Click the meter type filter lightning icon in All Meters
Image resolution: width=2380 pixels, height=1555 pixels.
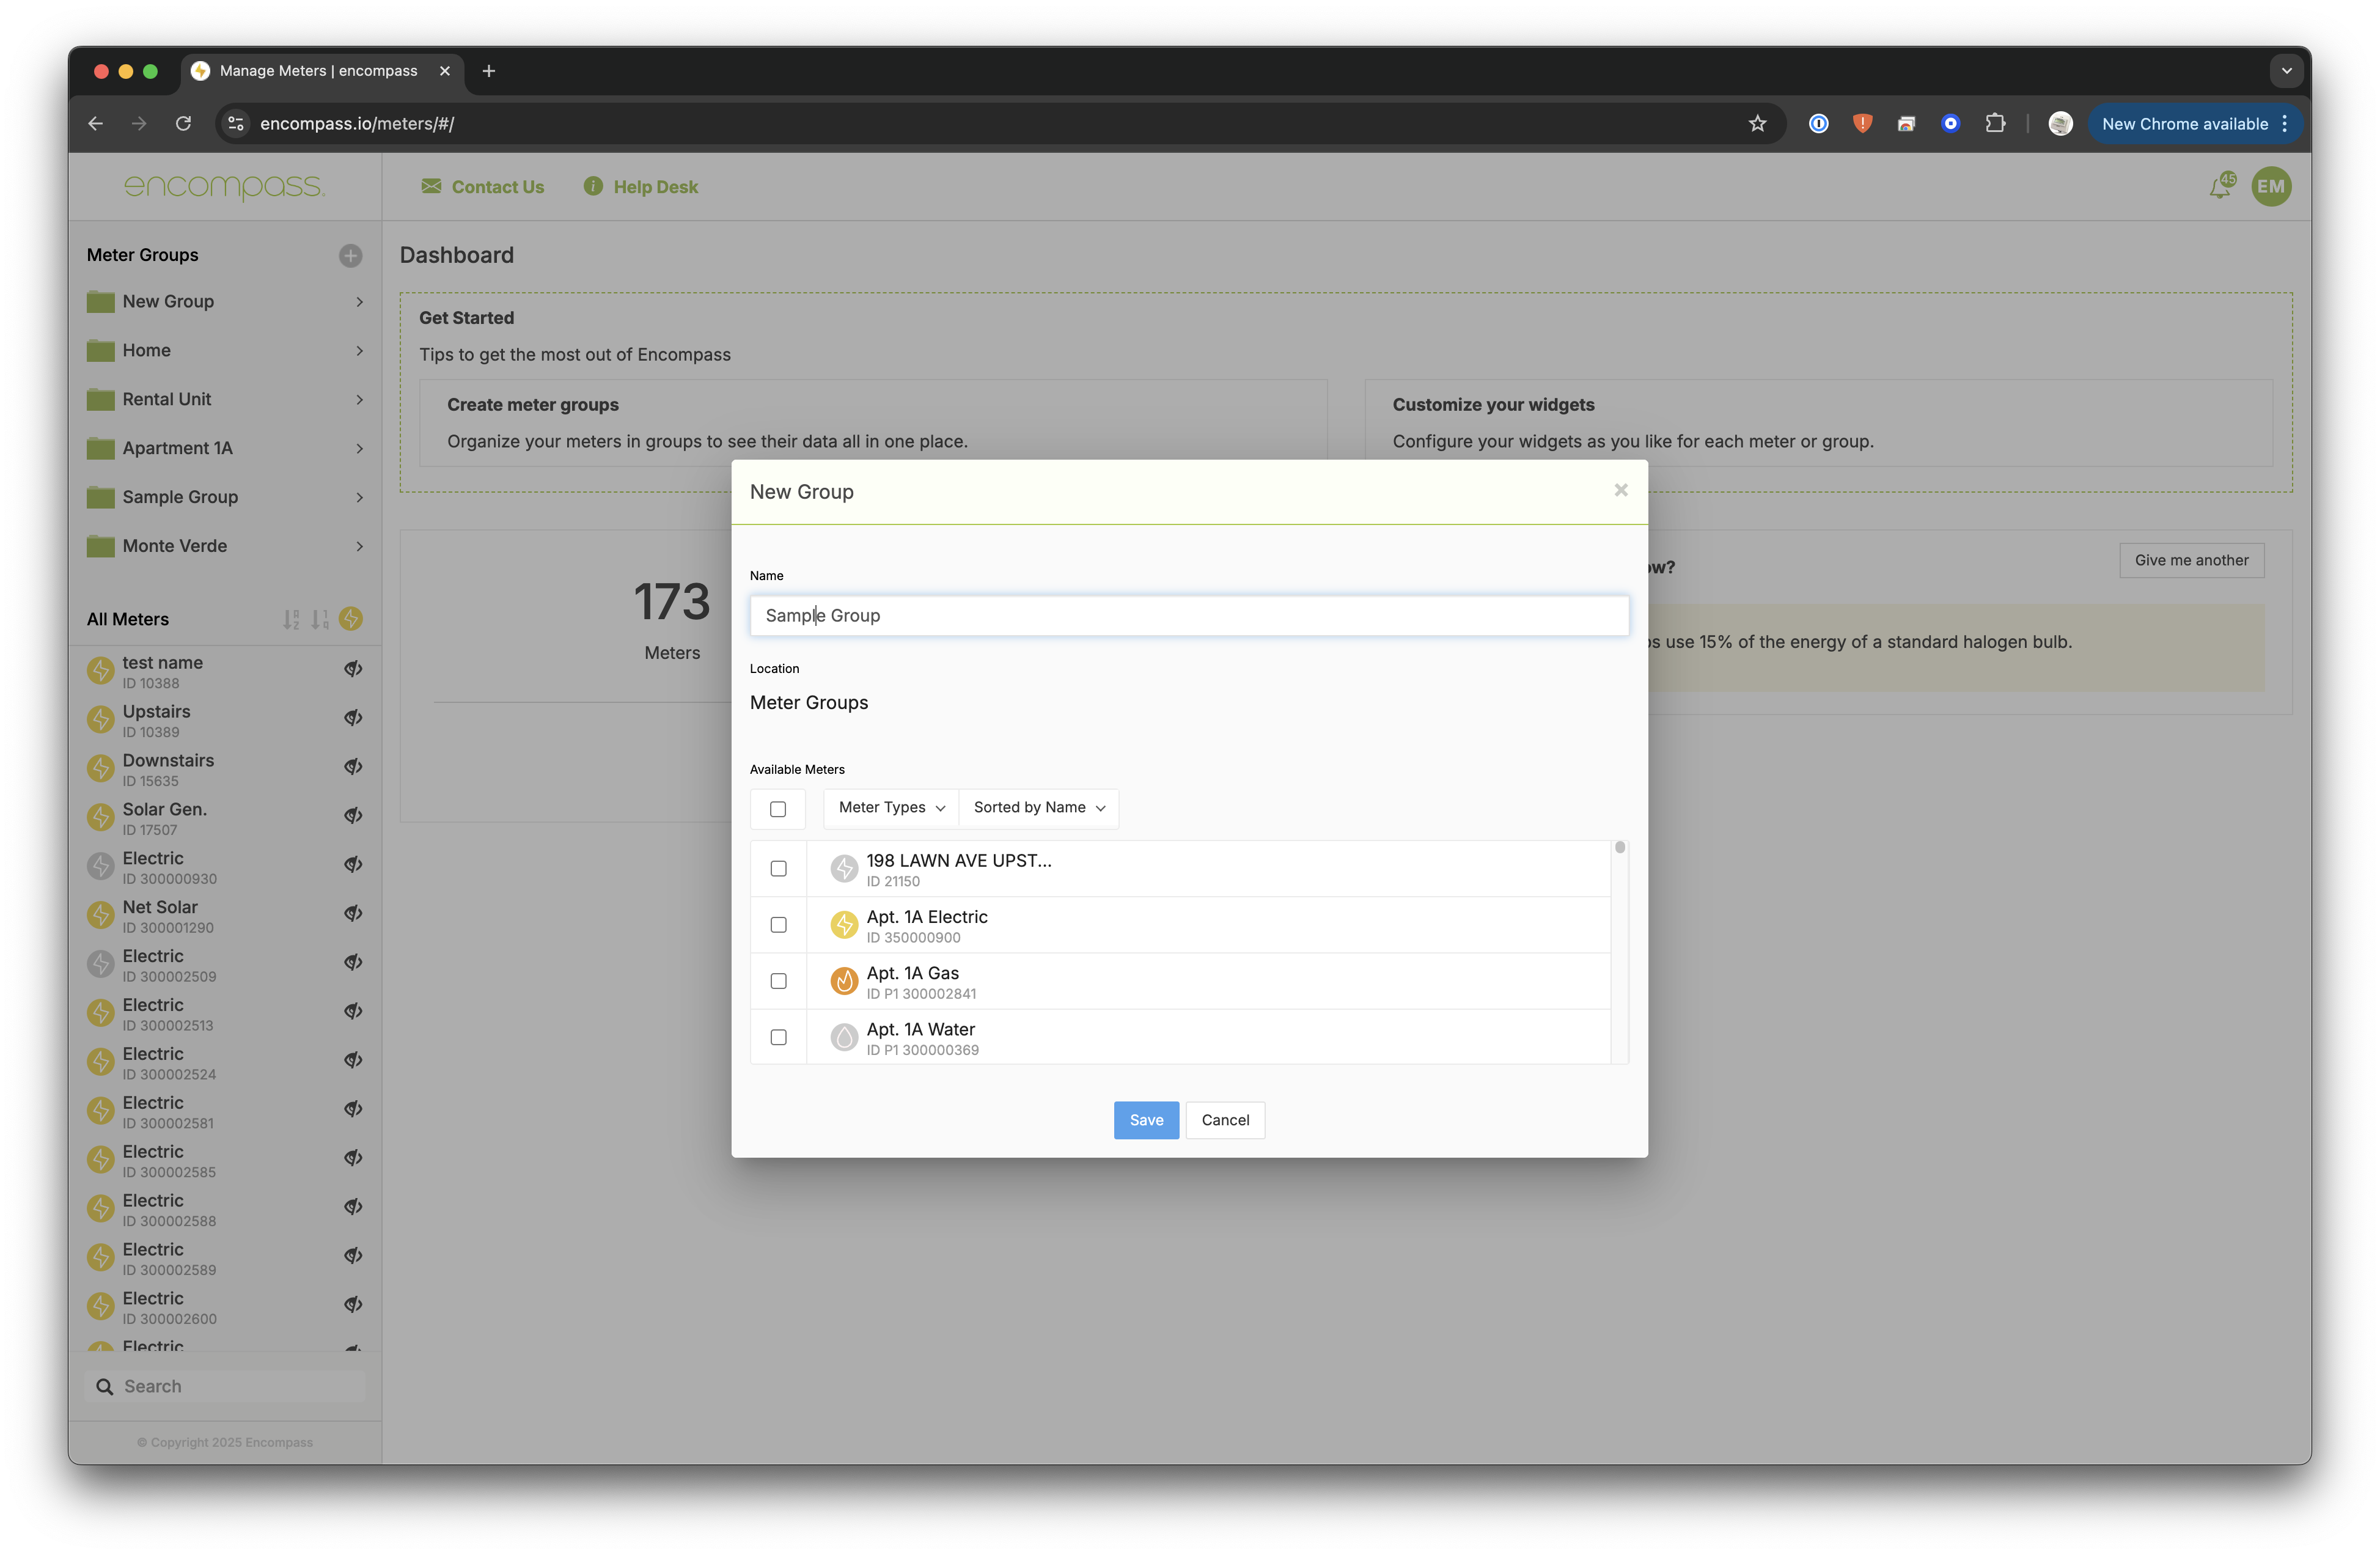(351, 619)
